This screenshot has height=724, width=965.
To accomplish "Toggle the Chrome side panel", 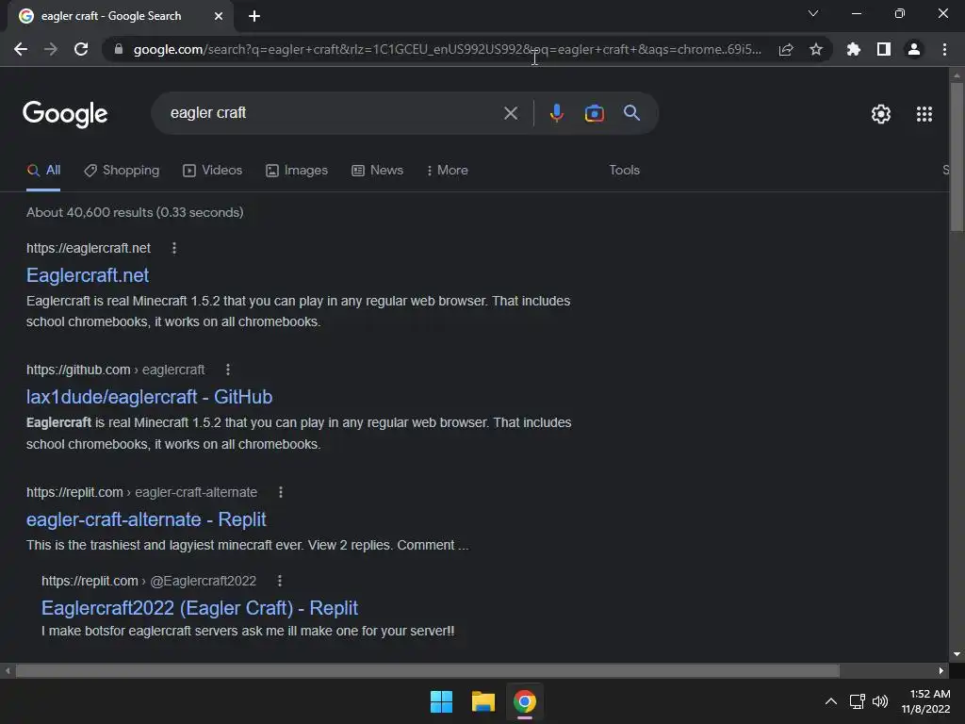I will [884, 49].
